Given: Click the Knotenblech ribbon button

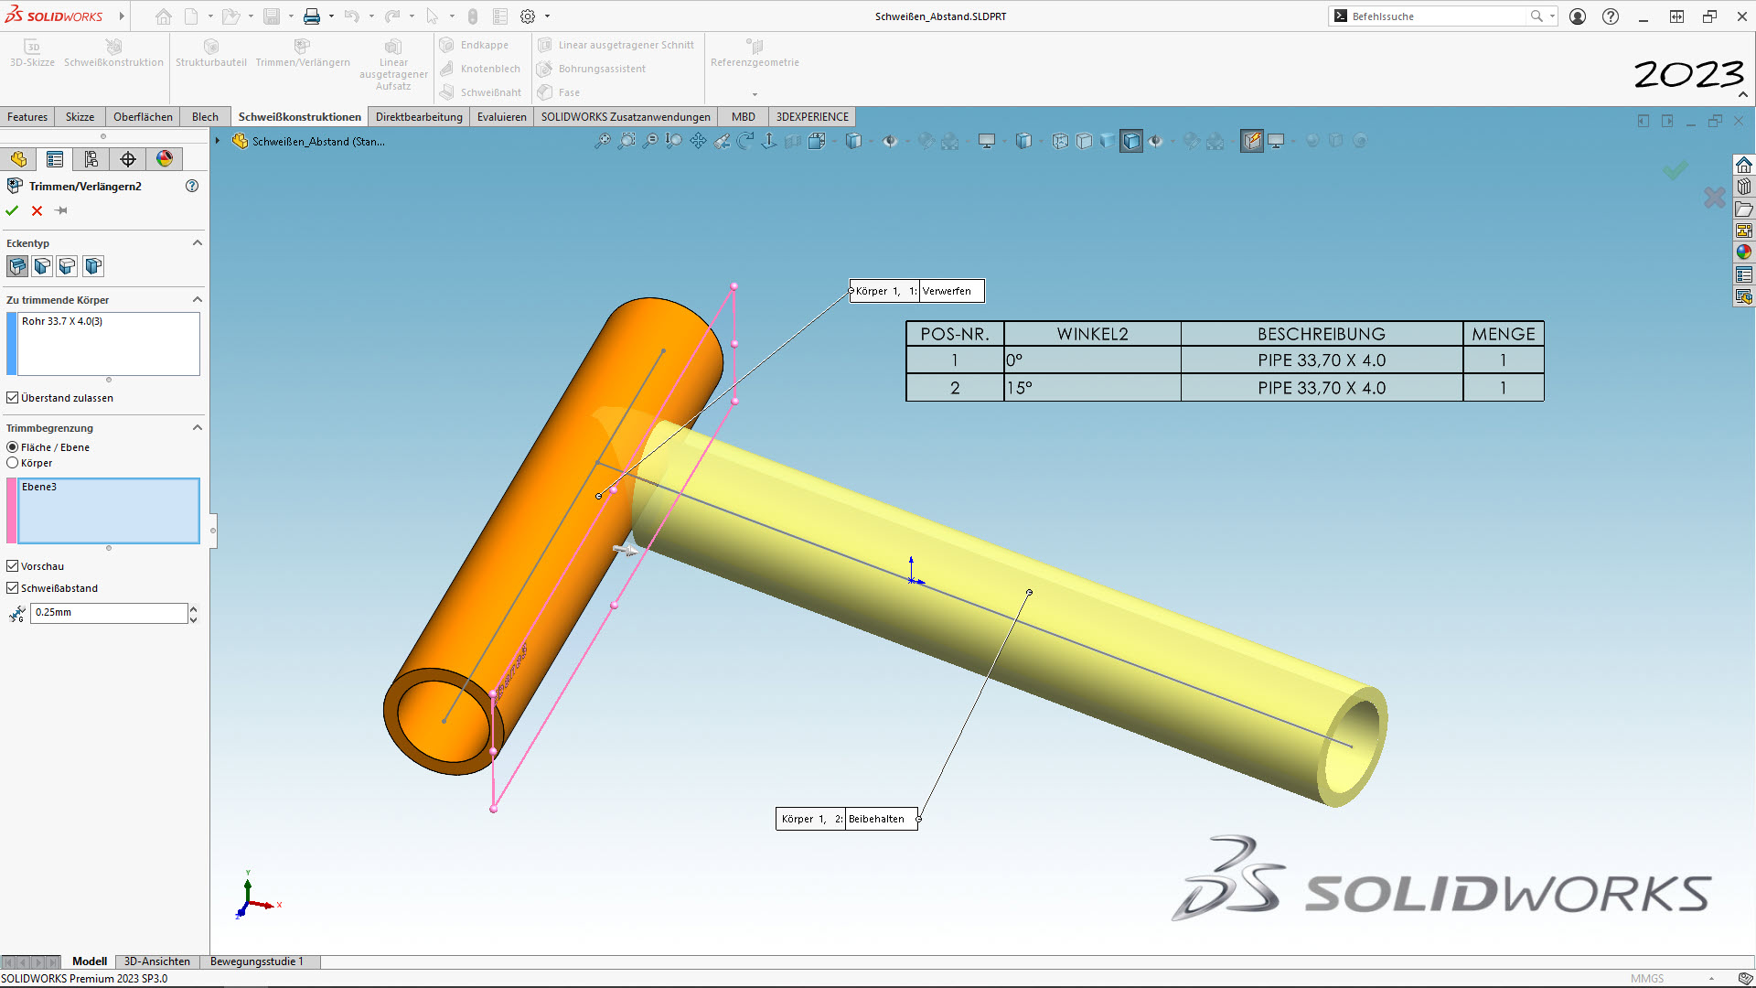Looking at the screenshot, I should click(x=480, y=69).
